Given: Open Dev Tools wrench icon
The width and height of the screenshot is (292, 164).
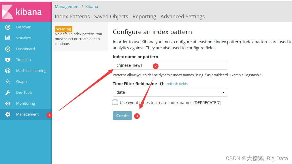Looking at the screenshot, I should [x=7, y=93].
